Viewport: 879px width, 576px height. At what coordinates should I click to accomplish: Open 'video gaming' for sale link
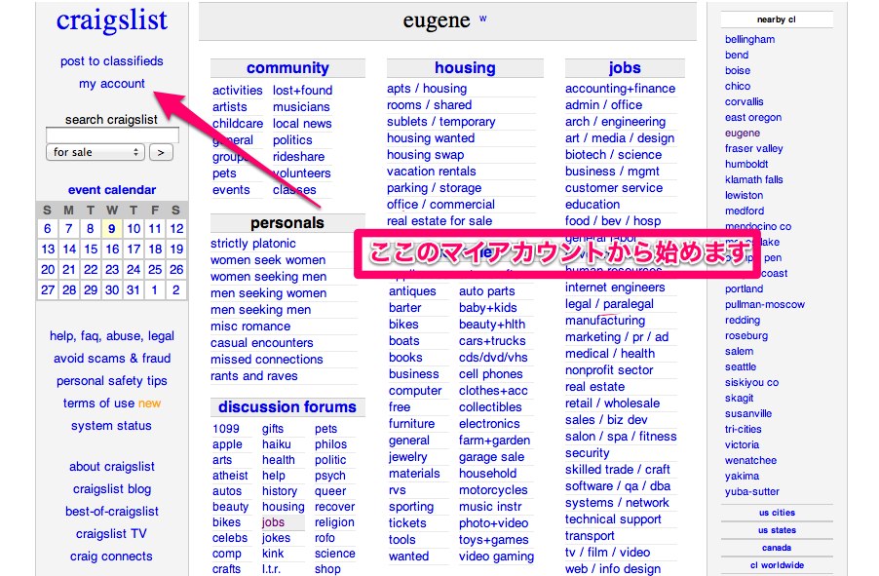click(496, 557)
